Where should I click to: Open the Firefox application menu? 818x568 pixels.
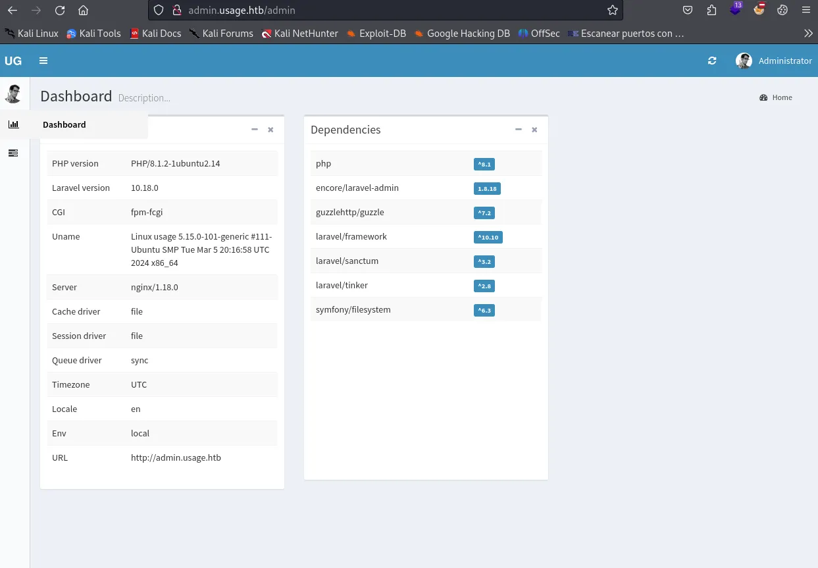coord(805,11)
